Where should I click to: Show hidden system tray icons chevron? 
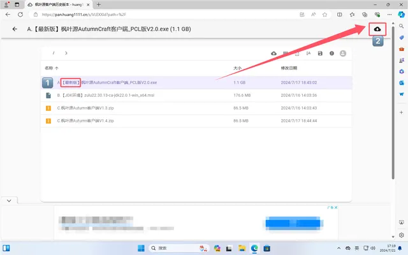pyautogui.click(x=339, y=248)
